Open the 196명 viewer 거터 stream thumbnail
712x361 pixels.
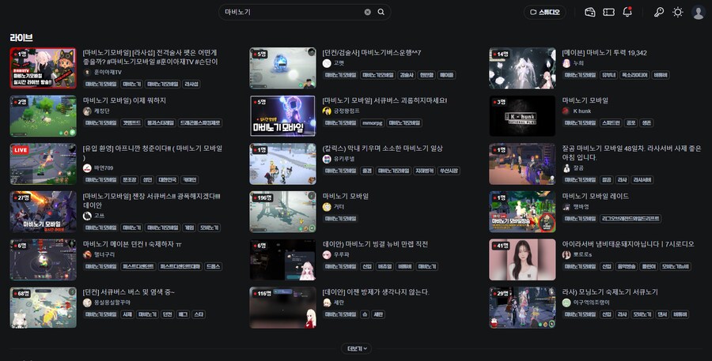click(x=283, y=212)
